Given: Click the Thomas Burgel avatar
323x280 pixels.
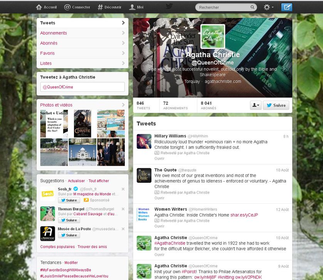Looking at the screenshot, I should [x=47, y=214].
